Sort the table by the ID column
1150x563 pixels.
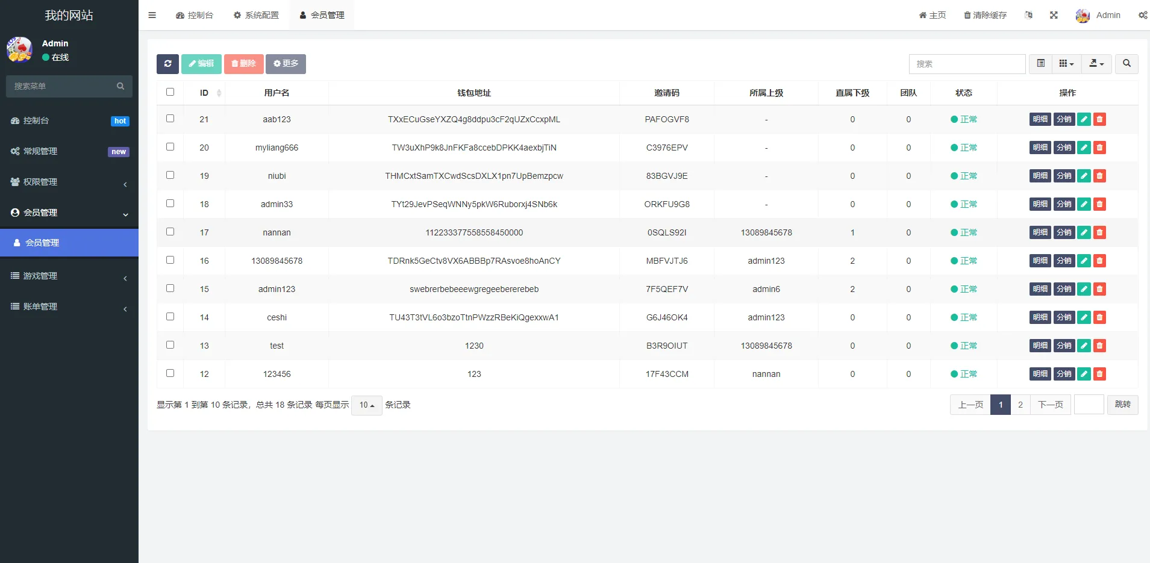click(x=205, y=93)
